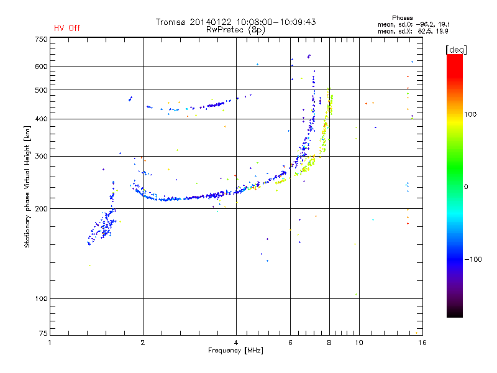Click the y-axis tick label '75'
Screen dimensions: 497x373
[43, 333]
